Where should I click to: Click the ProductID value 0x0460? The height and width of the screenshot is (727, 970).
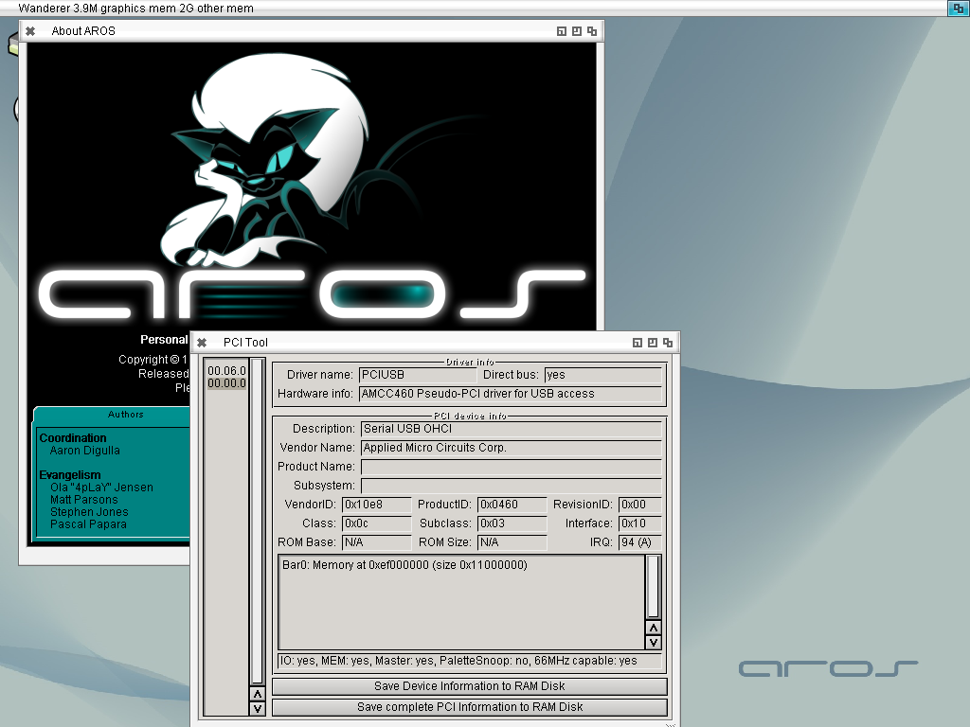tap(512, 505)
